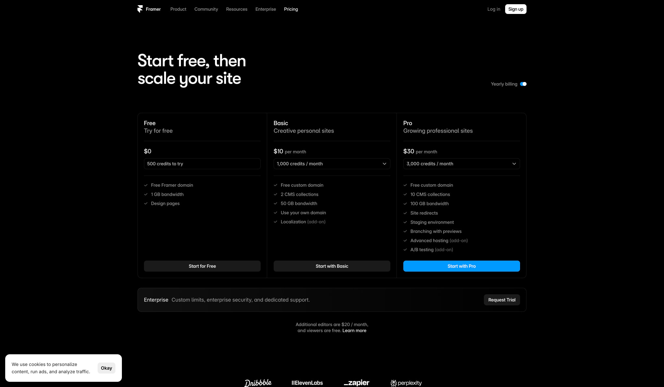Image resolution: width=664 pixels, height=387 pixels.
Task: Click the Dribbble logo
Action: pyautogui.click(x=258, y=383)
